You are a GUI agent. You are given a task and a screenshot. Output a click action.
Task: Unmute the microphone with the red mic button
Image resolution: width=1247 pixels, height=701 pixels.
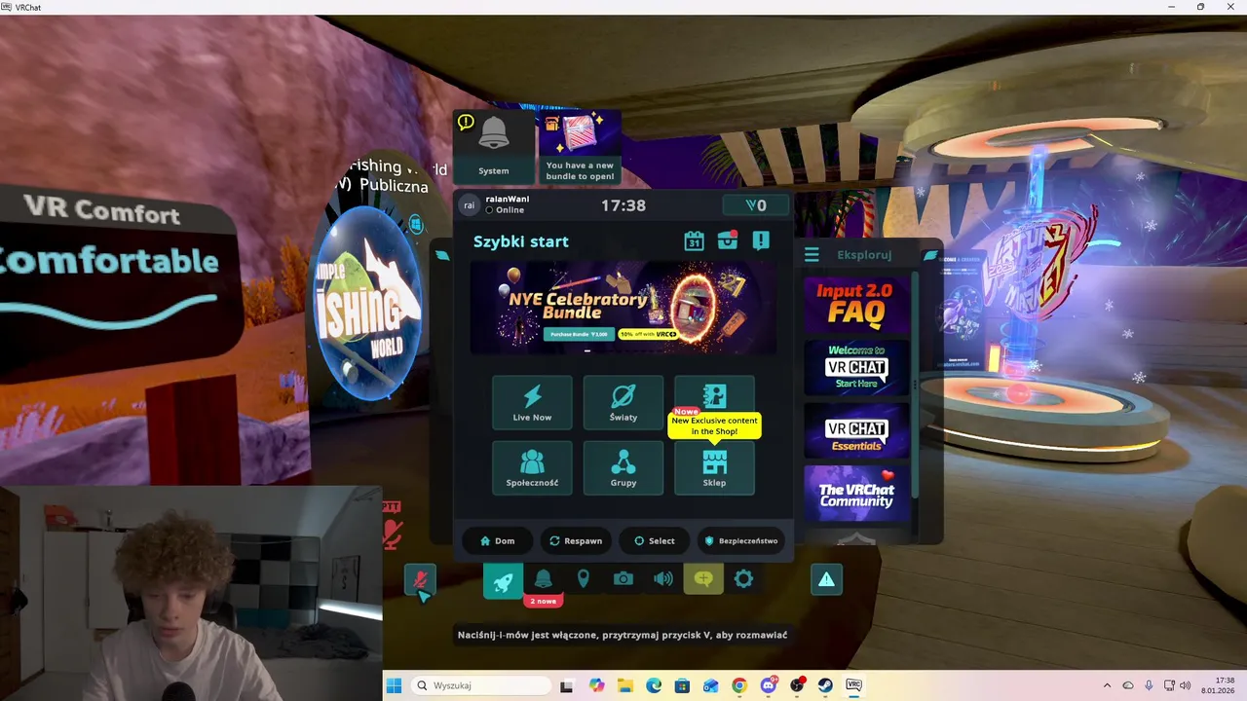pyautogui.click(x=421, y=580)
